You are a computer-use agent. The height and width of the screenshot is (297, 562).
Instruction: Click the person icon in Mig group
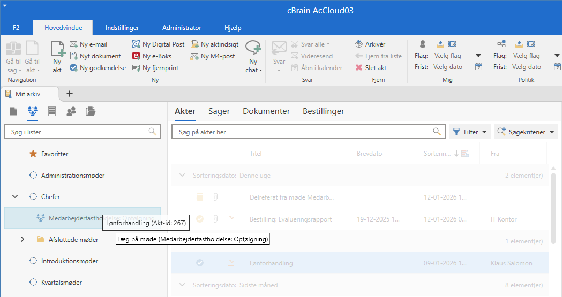click(x=423, y=44)
